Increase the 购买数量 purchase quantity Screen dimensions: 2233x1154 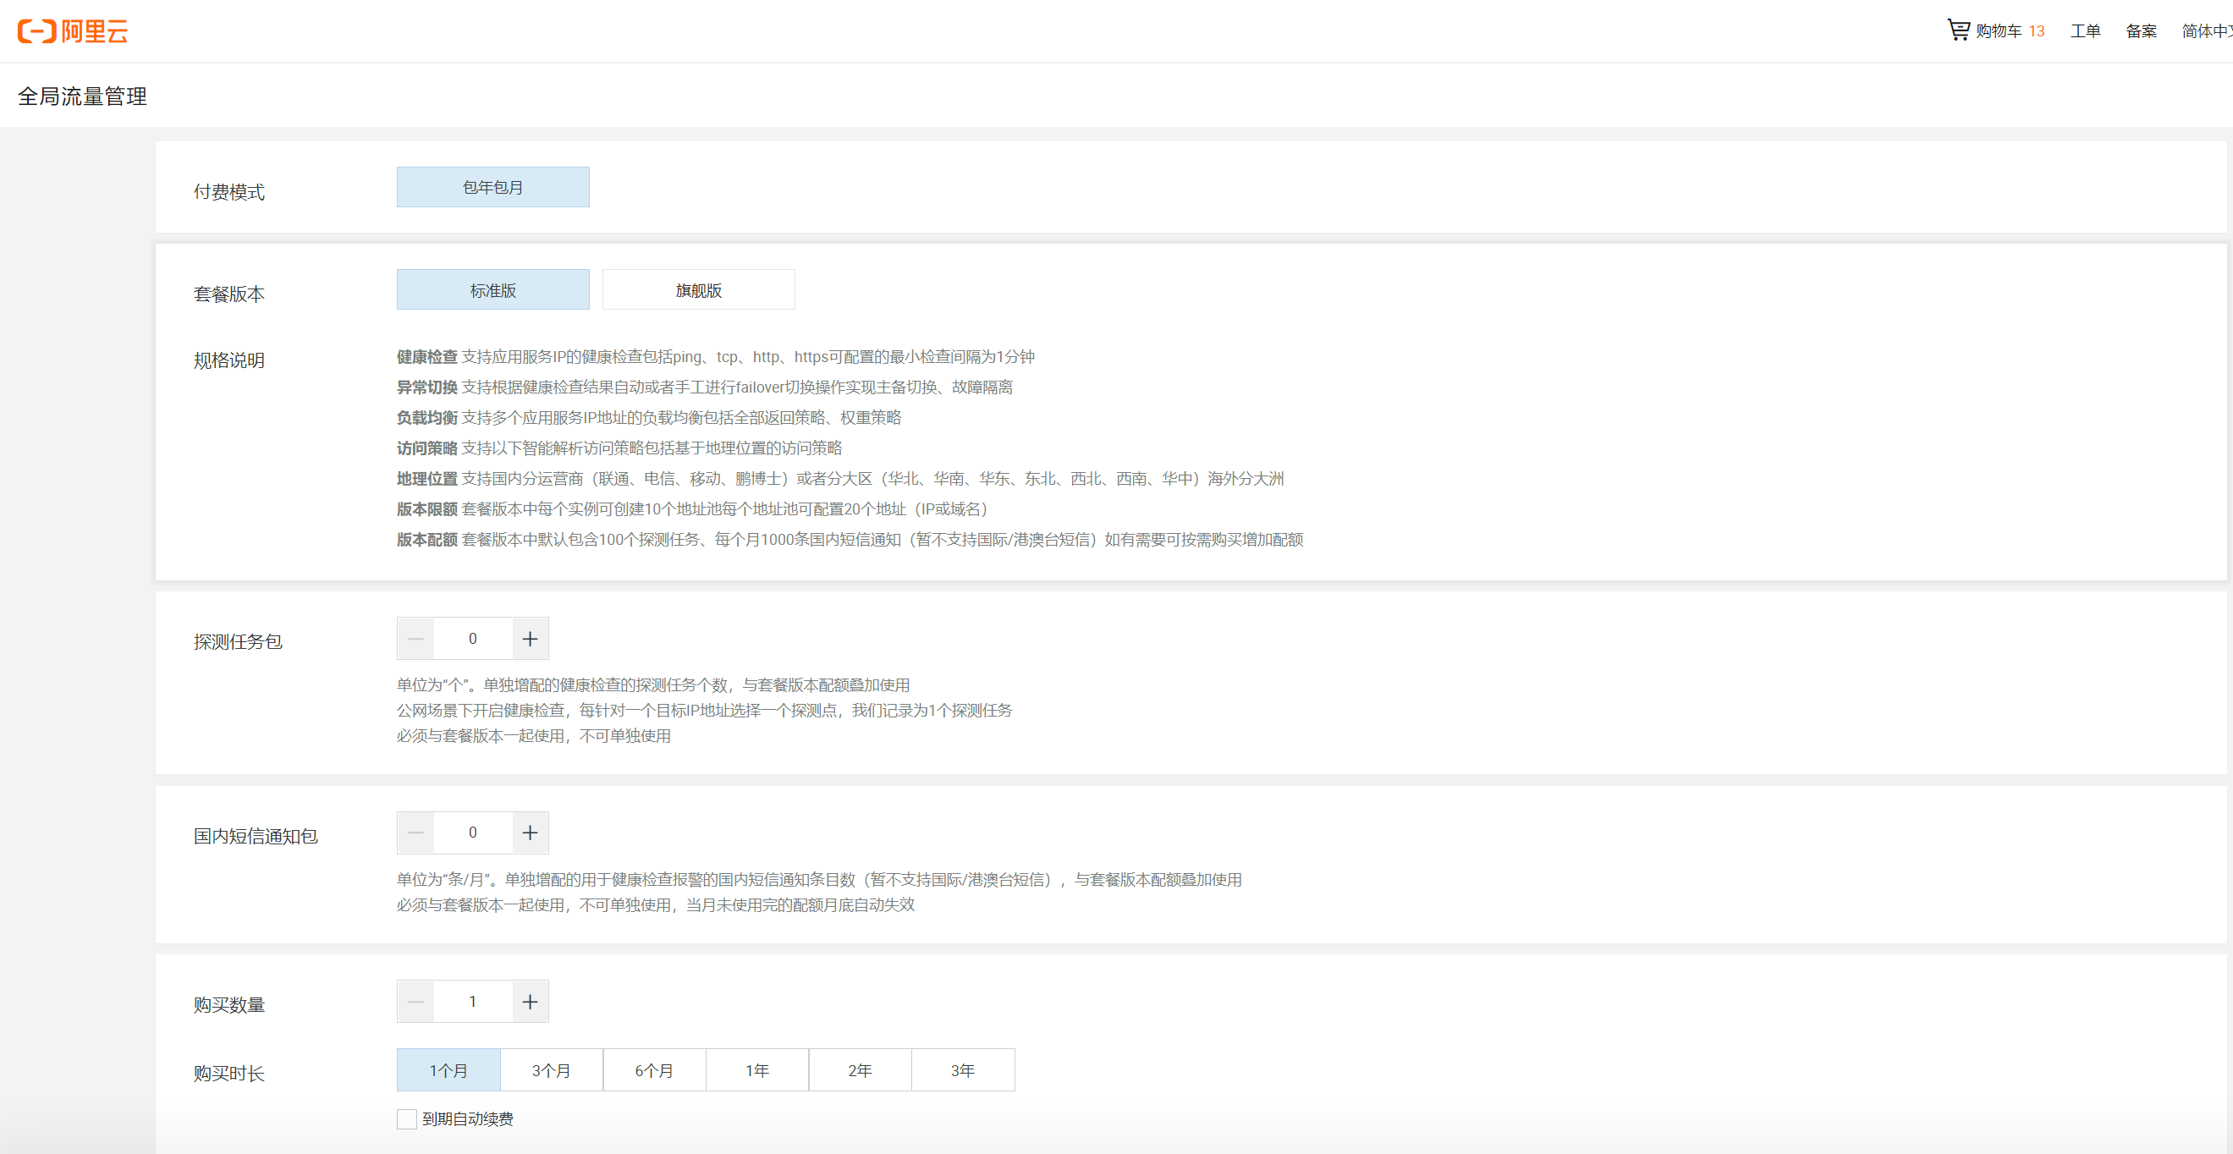tap(531, 1001)
